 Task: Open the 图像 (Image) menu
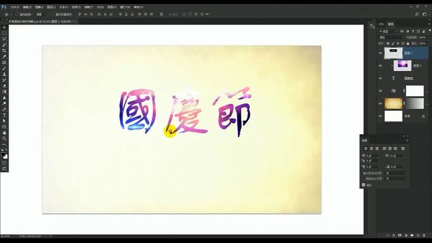coord(39,7)
